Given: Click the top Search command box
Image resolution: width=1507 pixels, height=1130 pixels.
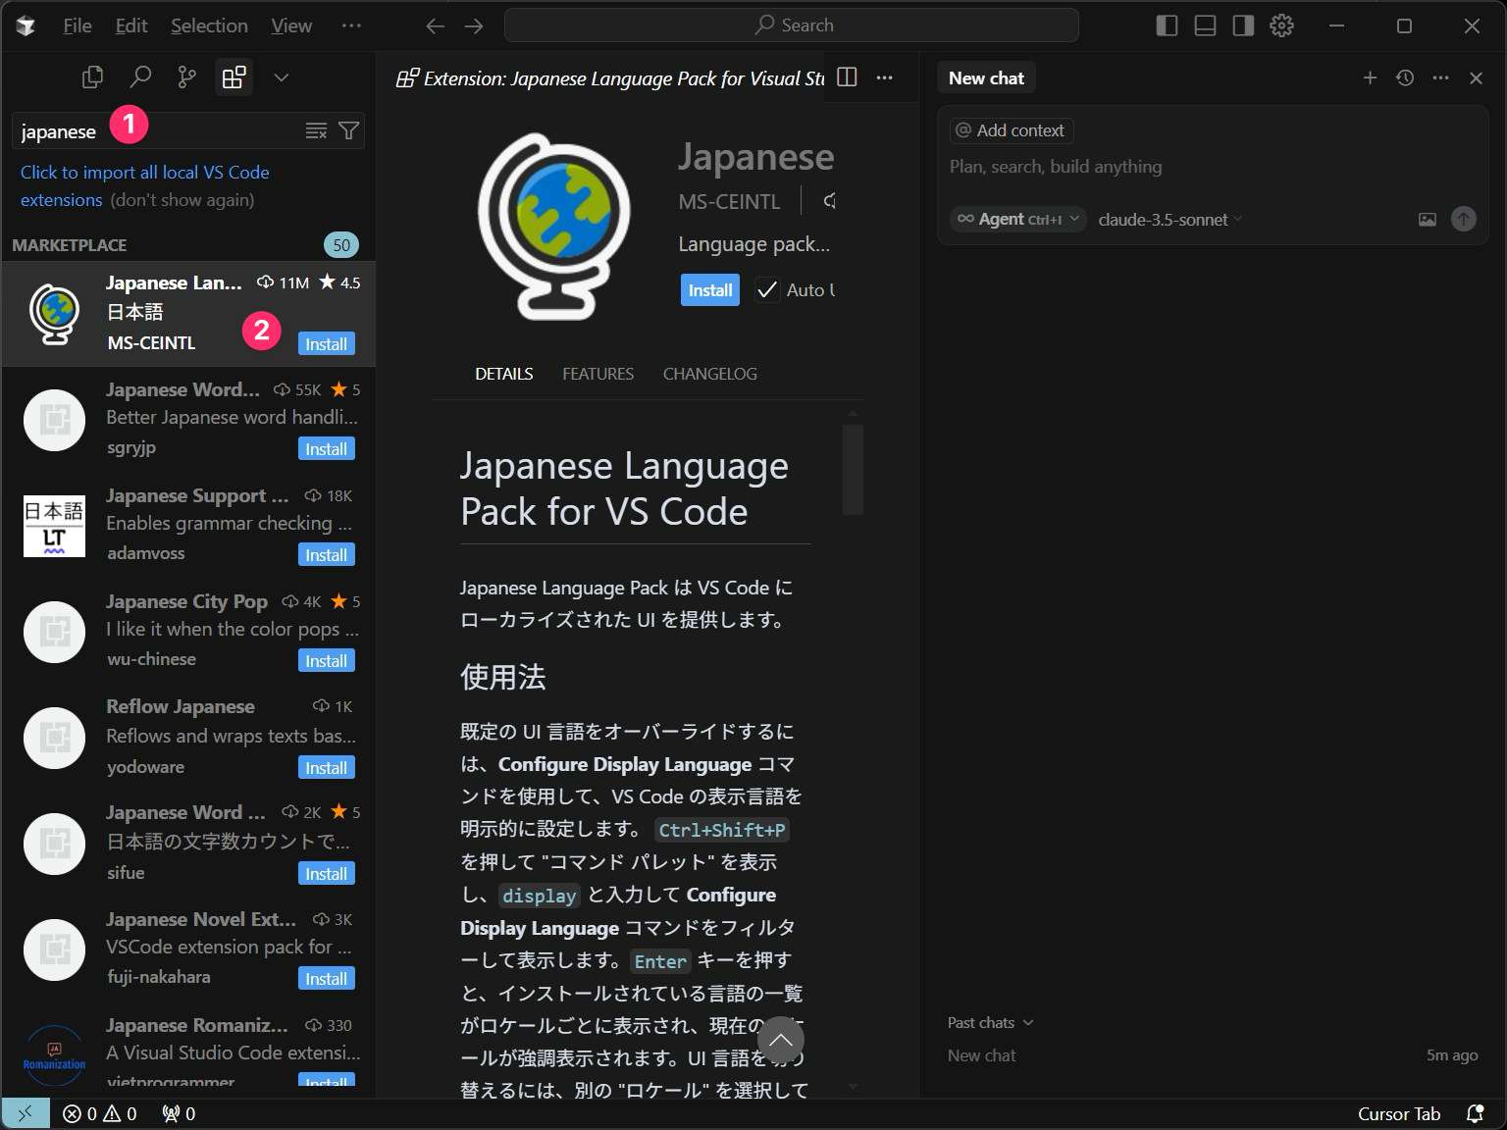Looking at the screenshot, I should pyautogui.click(x=791, y=26).
